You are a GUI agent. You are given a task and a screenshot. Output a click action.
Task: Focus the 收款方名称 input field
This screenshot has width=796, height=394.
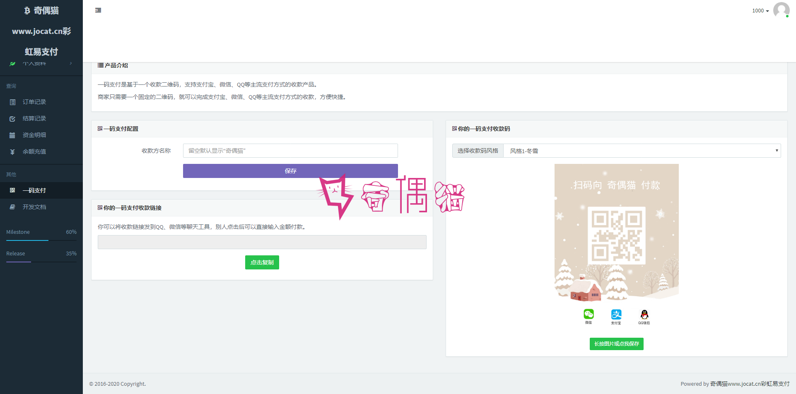[x=290, y=151]
